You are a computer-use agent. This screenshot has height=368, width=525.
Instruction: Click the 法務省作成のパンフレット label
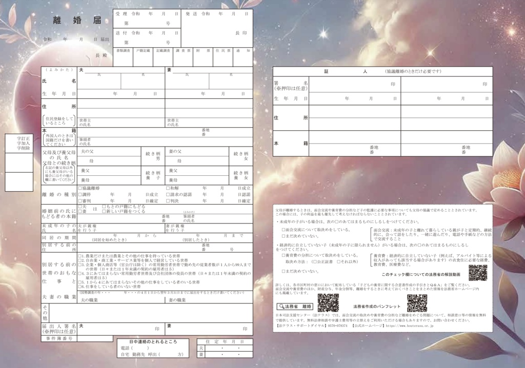click(377, 306)
